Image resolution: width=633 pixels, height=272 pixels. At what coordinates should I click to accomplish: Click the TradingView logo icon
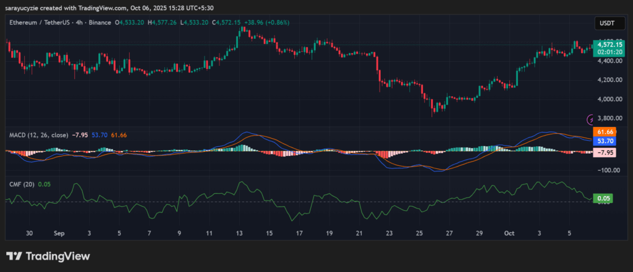[14, 256]
